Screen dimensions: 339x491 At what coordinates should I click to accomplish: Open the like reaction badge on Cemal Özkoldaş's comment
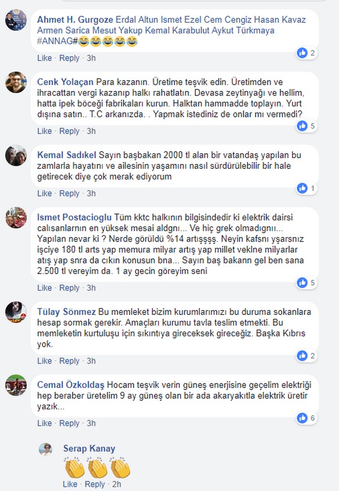[x=307, y=418]
